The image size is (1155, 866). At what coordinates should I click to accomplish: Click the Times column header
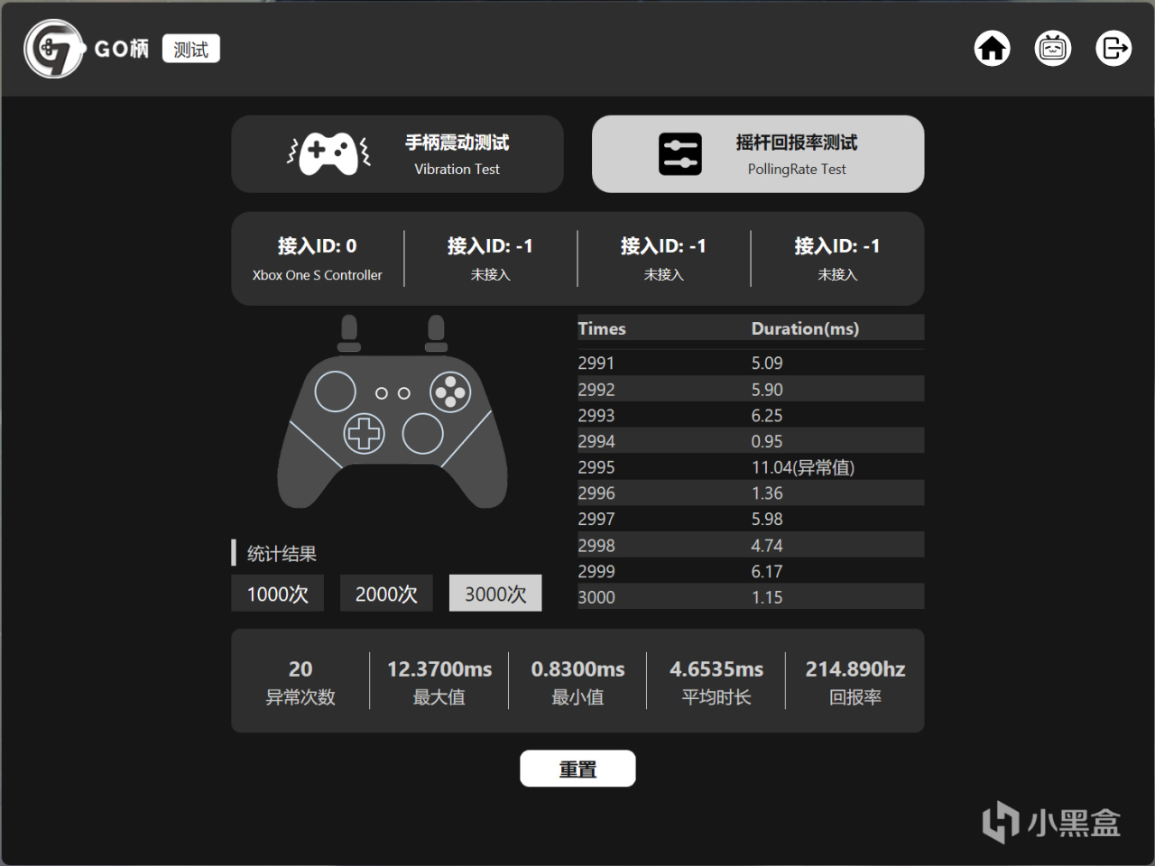pyautogui.click(x=602, y=328)
